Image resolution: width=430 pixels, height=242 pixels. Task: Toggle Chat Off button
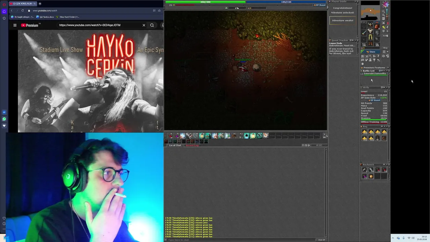pyautogui.click(x=321, y=240)
